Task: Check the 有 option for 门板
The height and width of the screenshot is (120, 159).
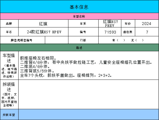Action: pos(119,40)
